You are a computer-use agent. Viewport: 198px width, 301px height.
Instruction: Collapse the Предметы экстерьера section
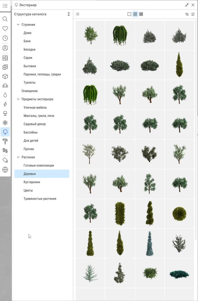18,99
